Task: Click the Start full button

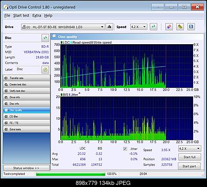Action: pyautogui.click(x=189, y=157)
